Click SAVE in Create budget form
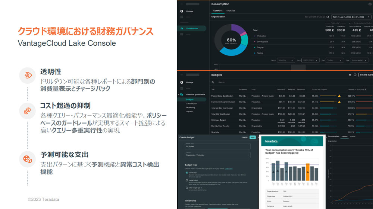Screen dimensions: 373x209 (x=253, y=137)
